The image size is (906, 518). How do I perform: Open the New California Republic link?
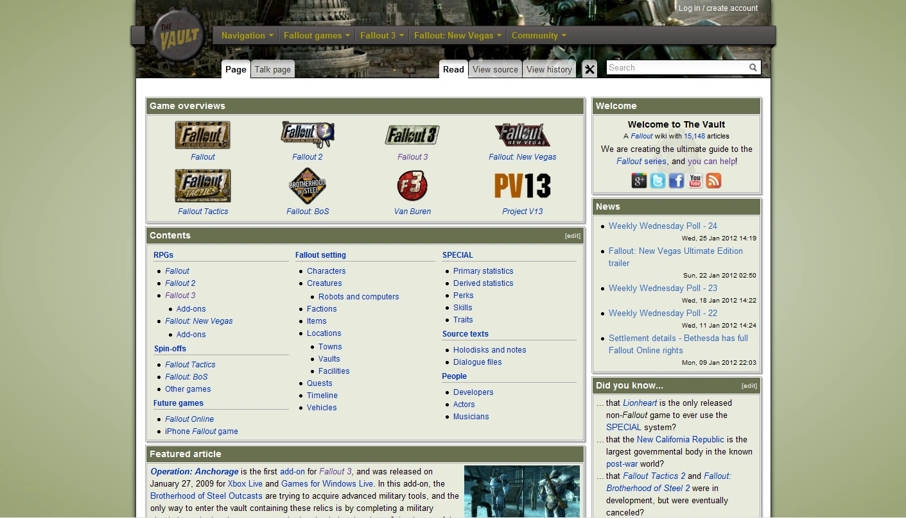pos(681,440)
